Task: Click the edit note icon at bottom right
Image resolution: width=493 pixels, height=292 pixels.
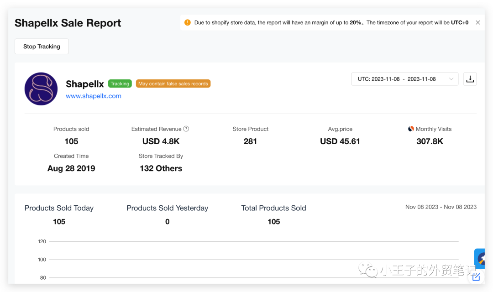Action: pyautogui.click(x=476, y=277)
